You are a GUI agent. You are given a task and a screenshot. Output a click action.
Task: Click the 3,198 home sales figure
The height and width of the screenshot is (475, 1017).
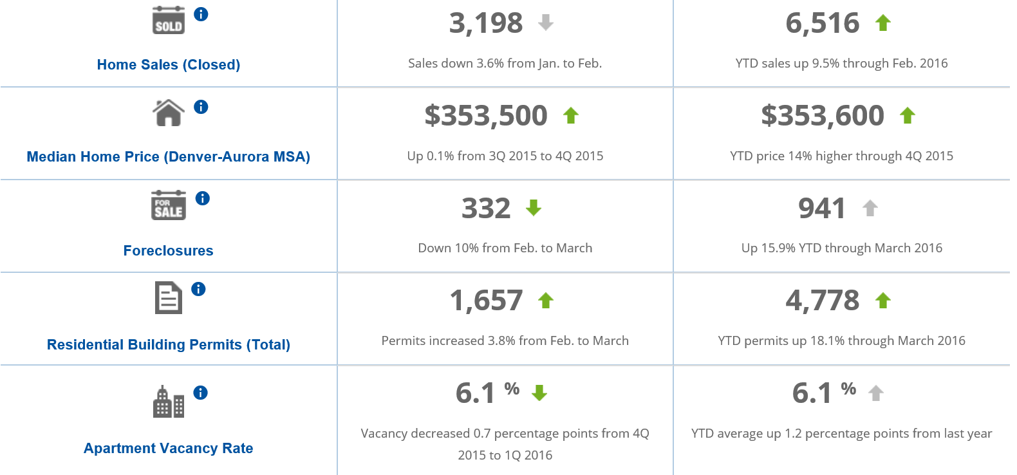point(486,24)
